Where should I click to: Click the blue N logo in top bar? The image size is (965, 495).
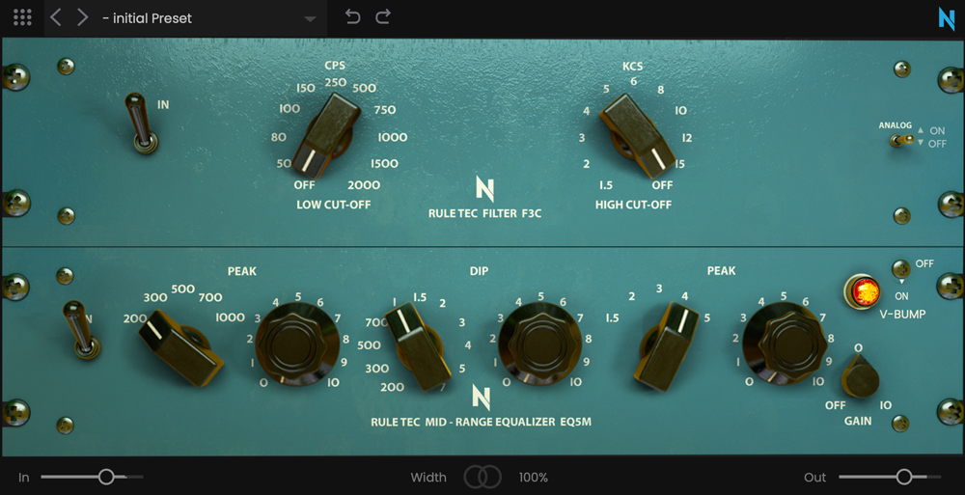[947, 18]
